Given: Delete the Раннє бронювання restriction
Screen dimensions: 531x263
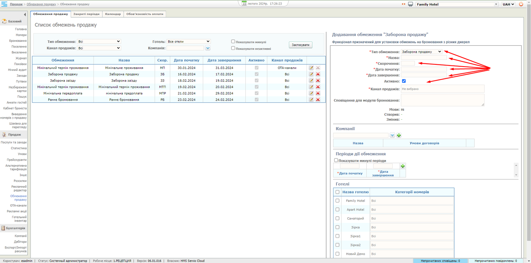Looking at the screenshot, I should (x=318, y=100).
